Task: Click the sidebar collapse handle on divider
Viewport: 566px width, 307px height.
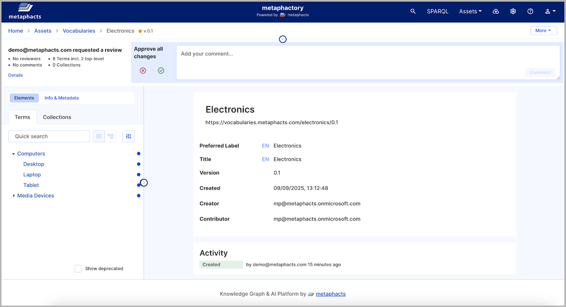Action: (144, 183)
